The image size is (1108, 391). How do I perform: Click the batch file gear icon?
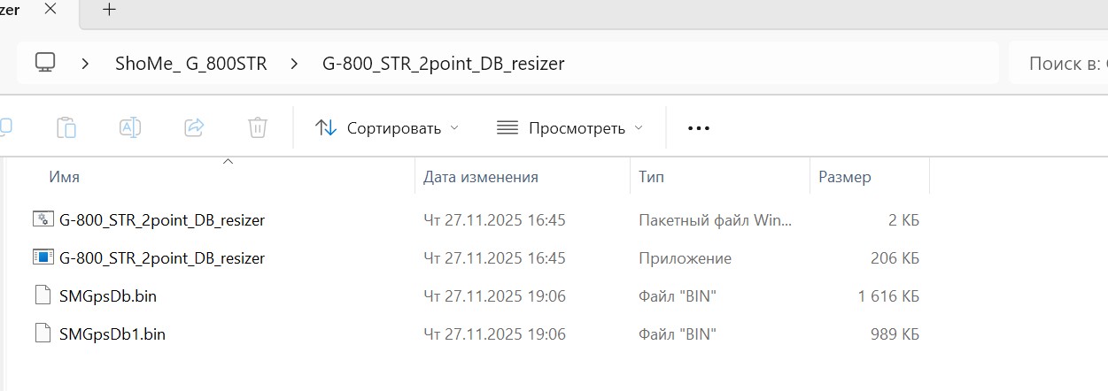[43, 220]
